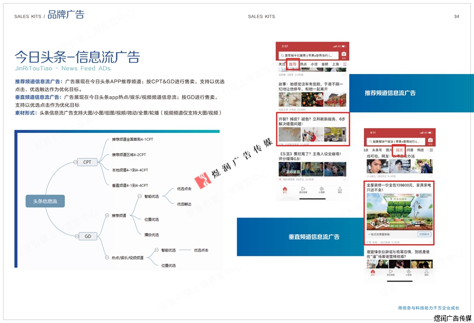Click the 品牌广告 header text

point(66,15)
